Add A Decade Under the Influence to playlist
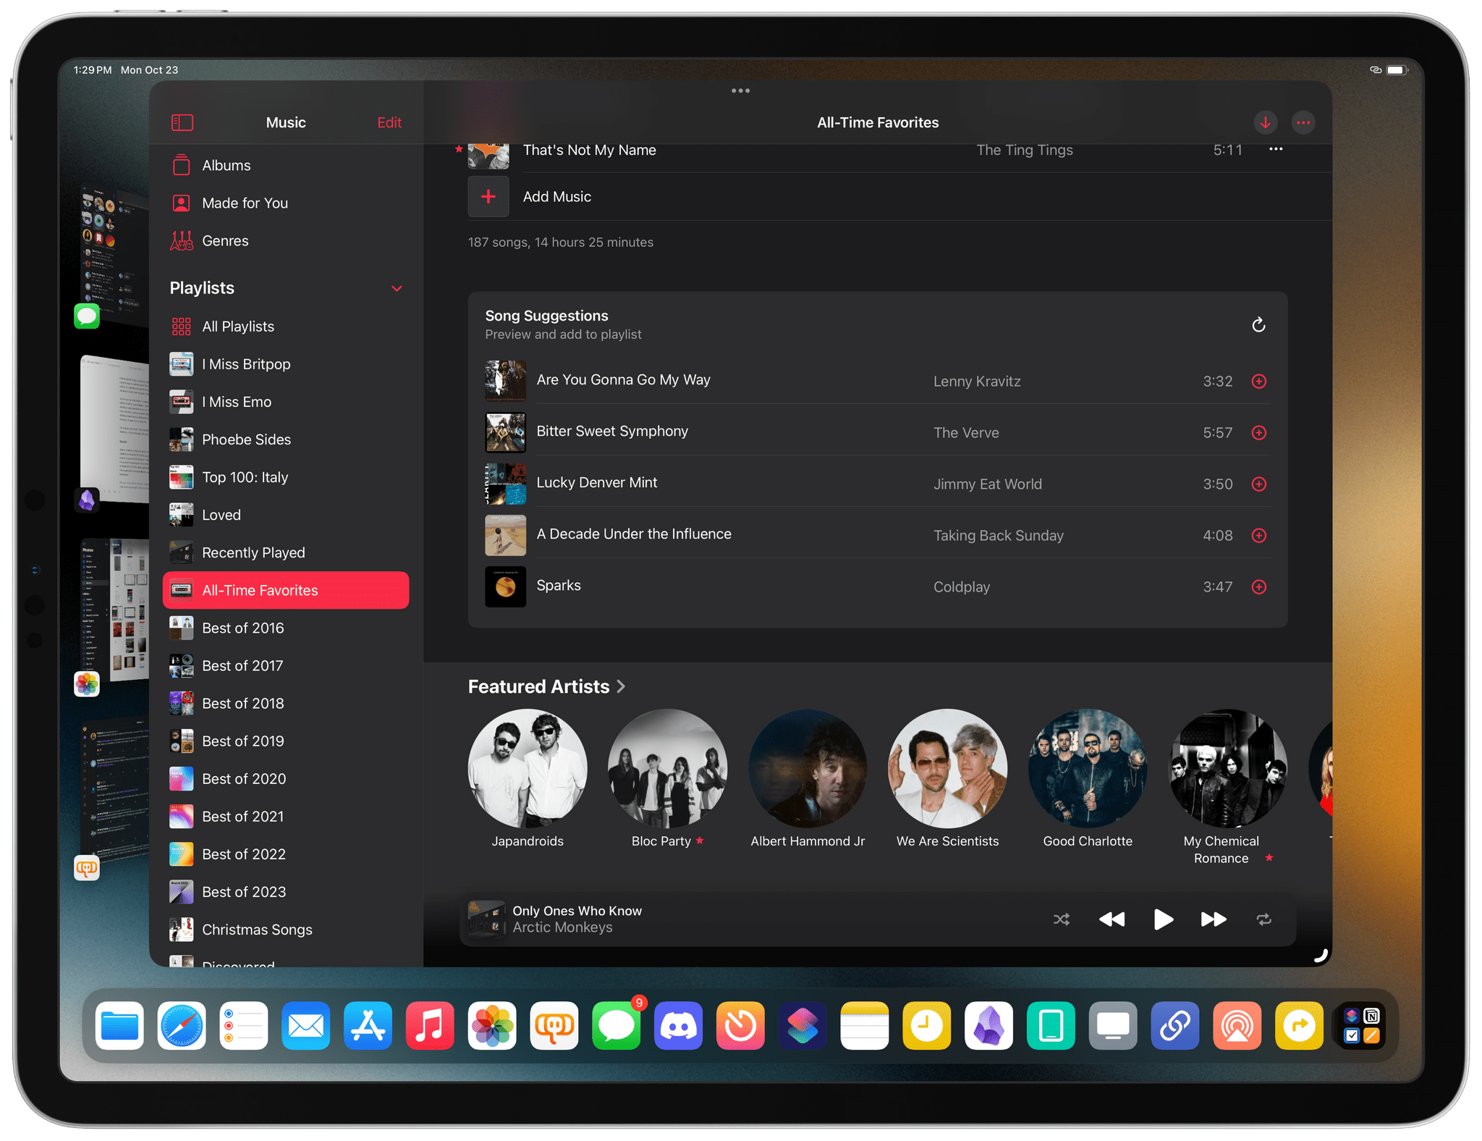The image size is (1482, 1141). click(x=1259, y=536)
